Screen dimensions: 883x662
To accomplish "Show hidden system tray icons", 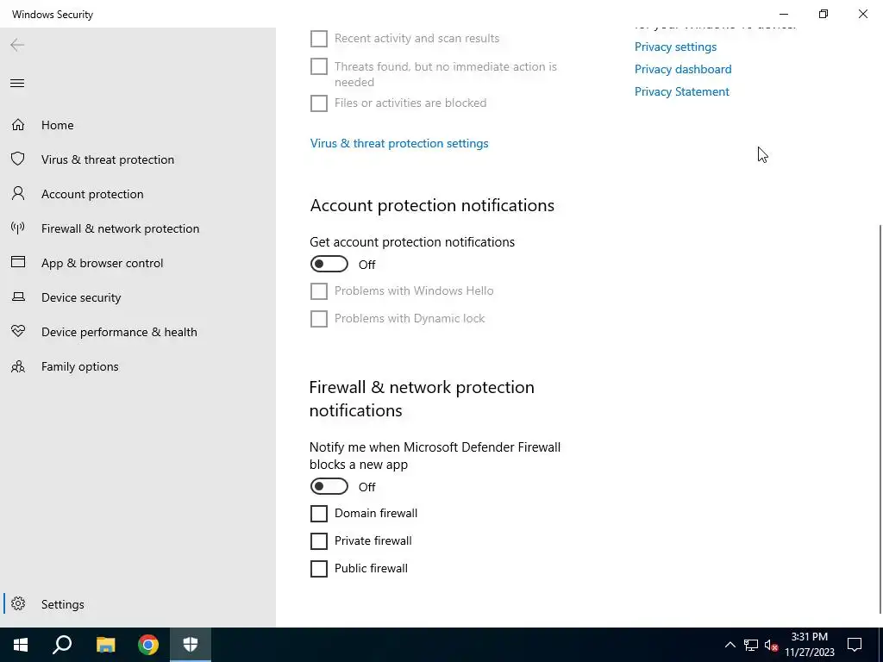I will tap(730, 645).
